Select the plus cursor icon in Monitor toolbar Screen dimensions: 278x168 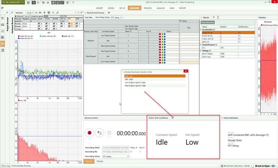[44, 13]
